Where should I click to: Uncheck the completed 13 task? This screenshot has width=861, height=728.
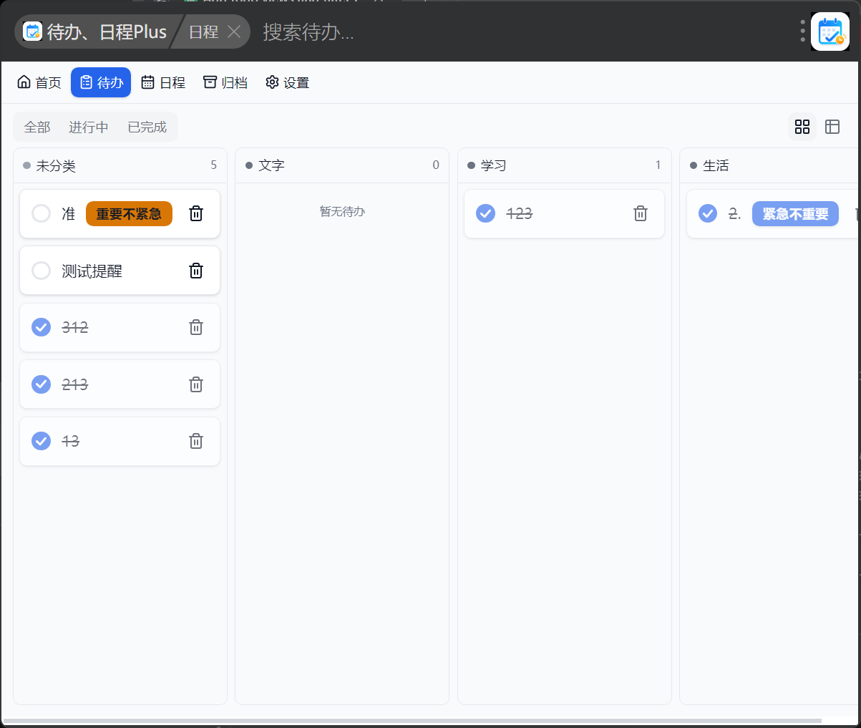42,441
